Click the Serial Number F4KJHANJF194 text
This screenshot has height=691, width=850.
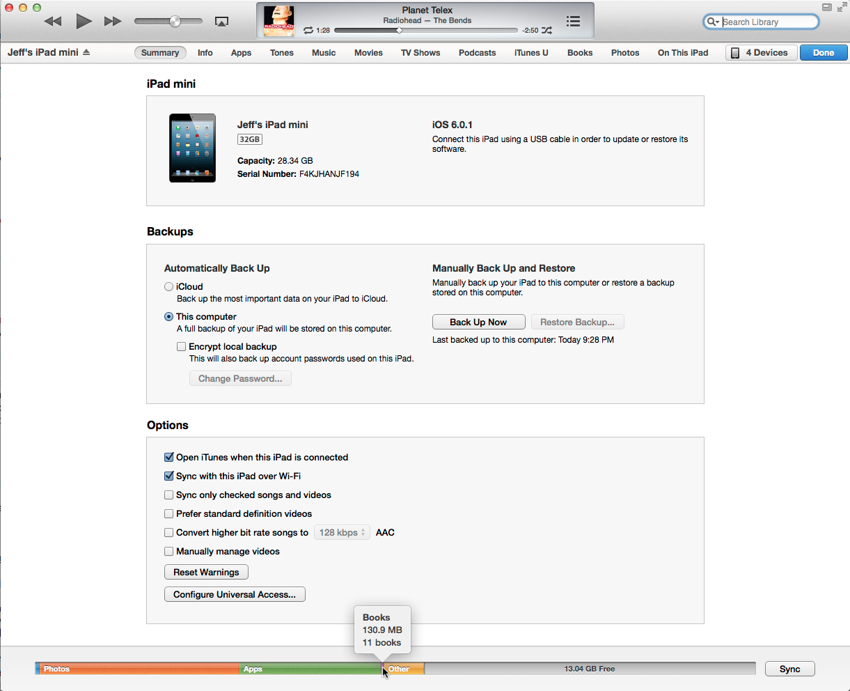(x=298, y=174)
